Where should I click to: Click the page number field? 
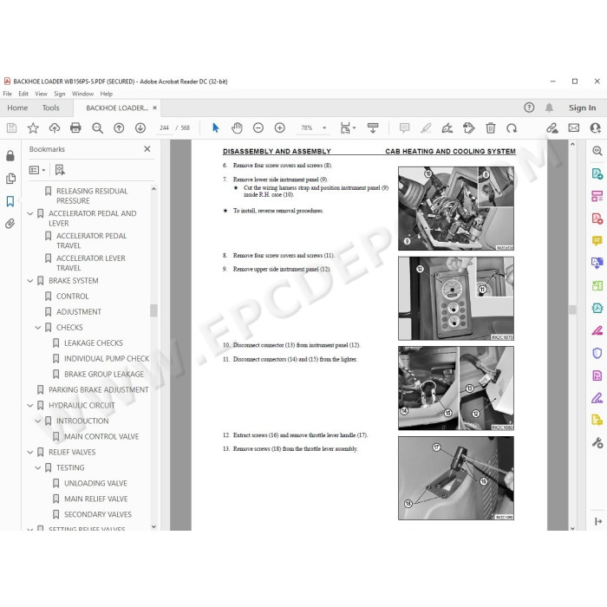coord(164,127)
